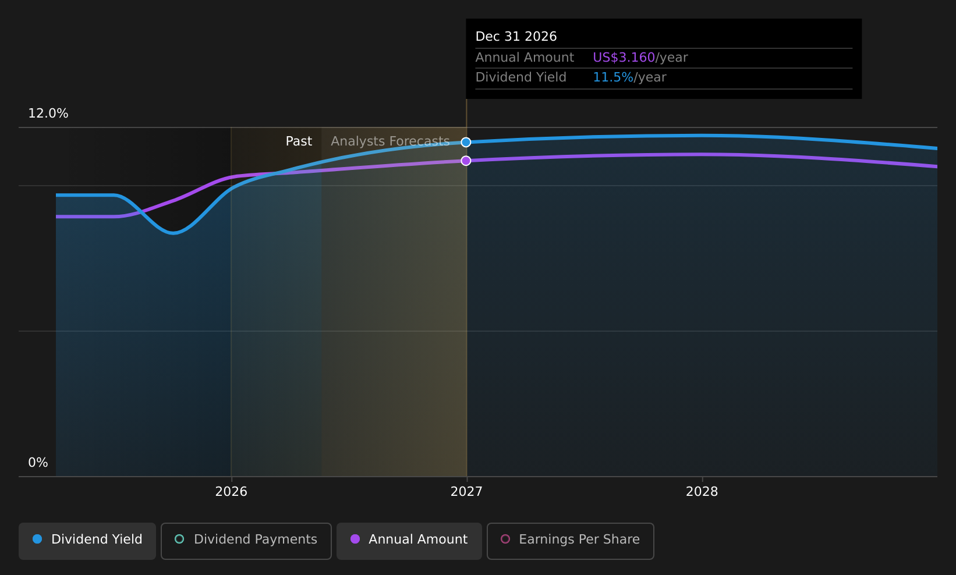Image resolution: width=956 pixels, height=575 pixels.
Task: Click the 2028 x-axis label
Action: pos(702,491)
